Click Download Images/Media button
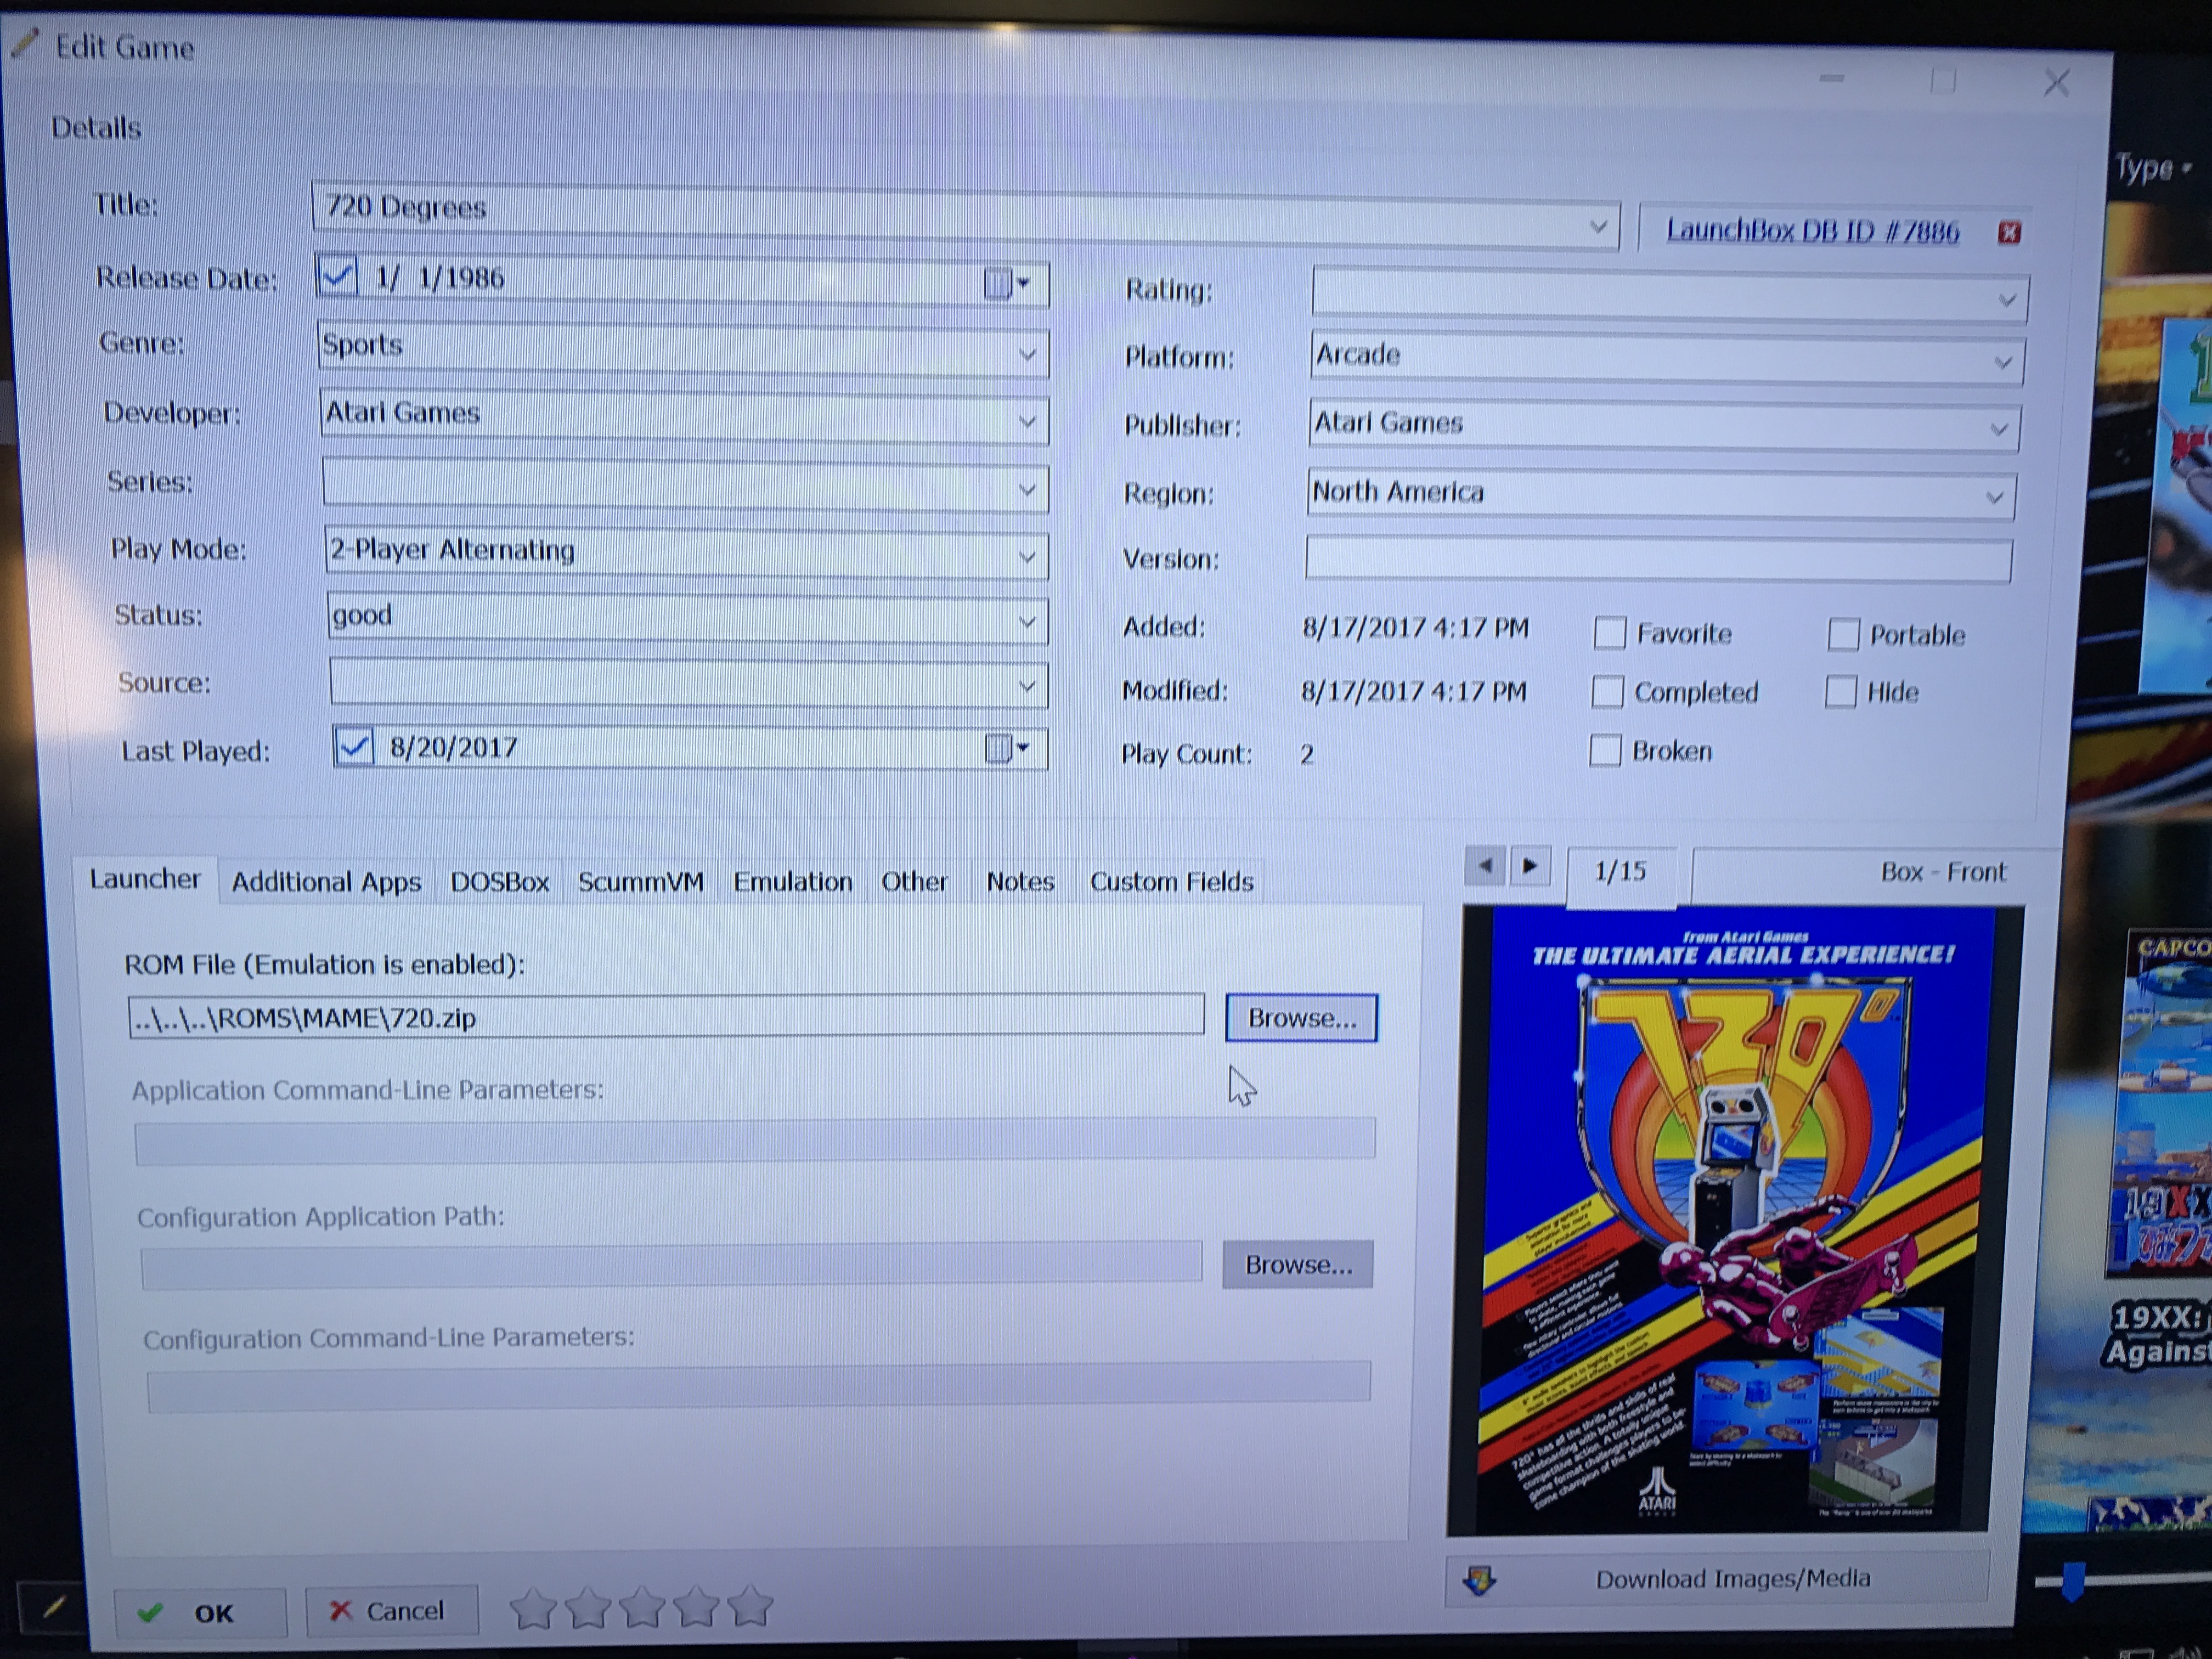The width and height of the screenshot is (2212, 1659). [1718, 1579]
